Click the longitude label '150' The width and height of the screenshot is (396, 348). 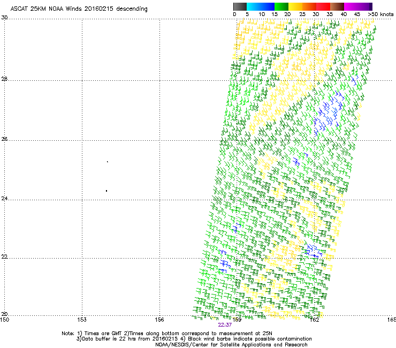[x=5, y=320]
